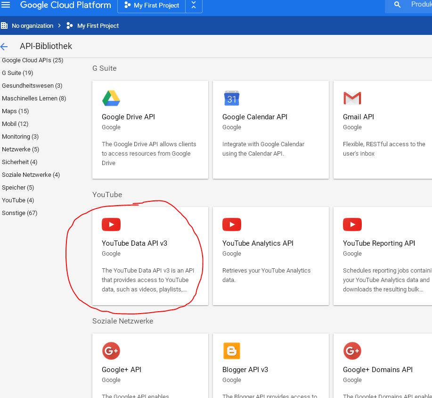This screenshot has width=432, height=398.
Task: Go back with the left arrow
Action: tap(4, 46)
